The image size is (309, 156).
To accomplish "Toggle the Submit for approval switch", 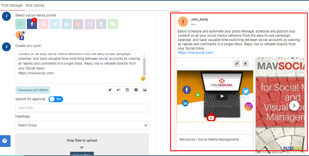I will click(56, 99).
